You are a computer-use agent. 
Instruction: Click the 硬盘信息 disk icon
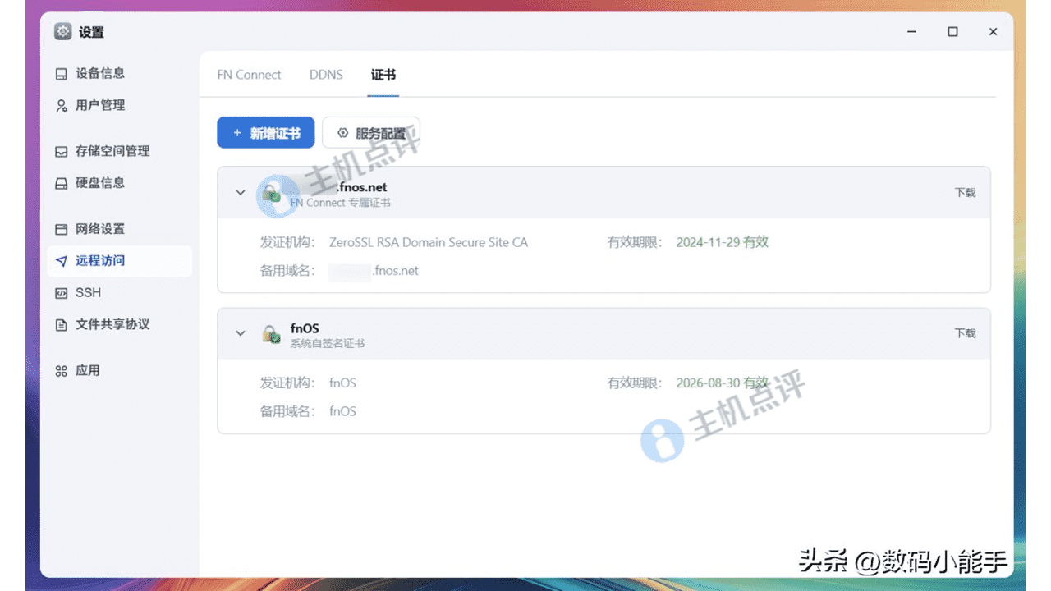62,184
